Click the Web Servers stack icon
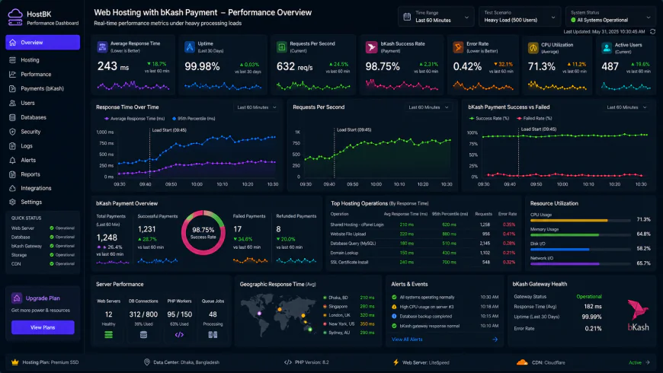The height and width of the screenshot is (373, 663). (x=109, y=335)
